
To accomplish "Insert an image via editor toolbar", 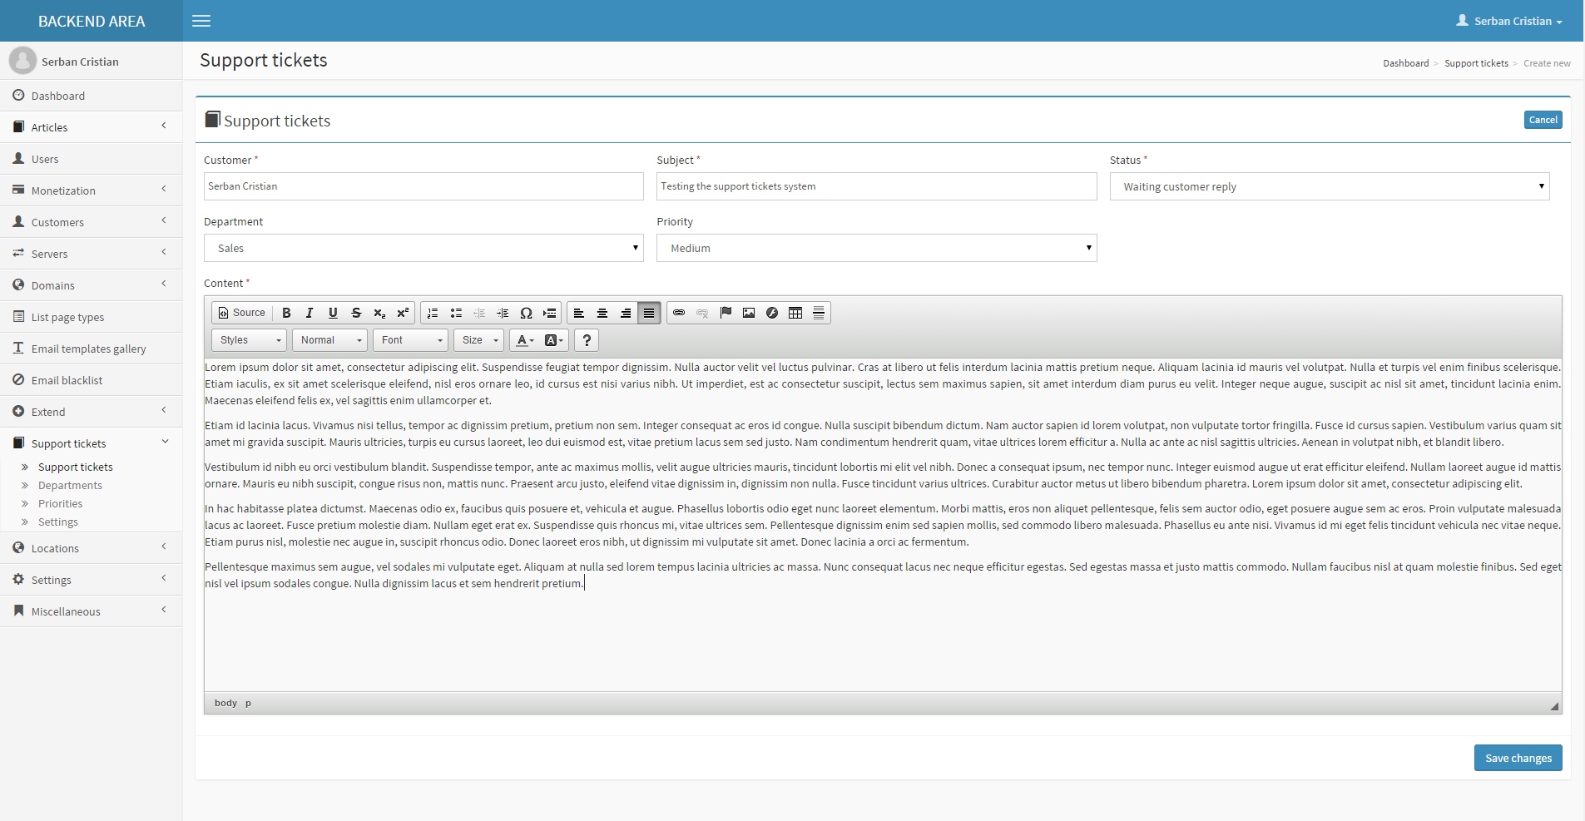I will (749, 313).
